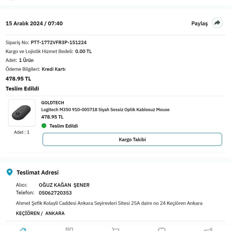Click recipient name OĞUZ KAĞAN ŞENER
Viewport: 231px width, 231px height.
tap(64, 185)
